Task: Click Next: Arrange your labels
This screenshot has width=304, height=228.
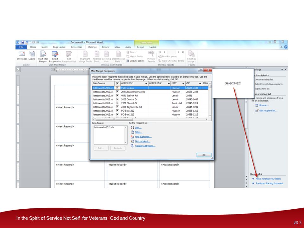Action: click(268, 179)
